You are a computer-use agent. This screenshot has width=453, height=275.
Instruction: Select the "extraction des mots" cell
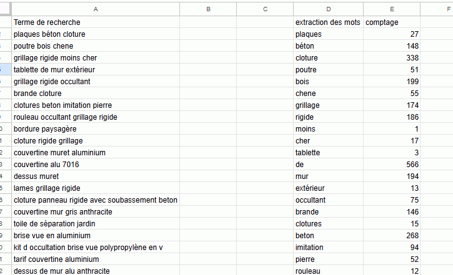tap(328, 22)
